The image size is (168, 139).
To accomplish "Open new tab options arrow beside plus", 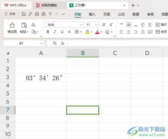I will click(138, 5).
